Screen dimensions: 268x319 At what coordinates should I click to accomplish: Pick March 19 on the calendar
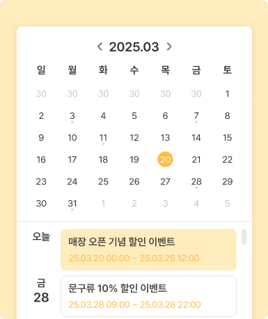pos(134,159)
